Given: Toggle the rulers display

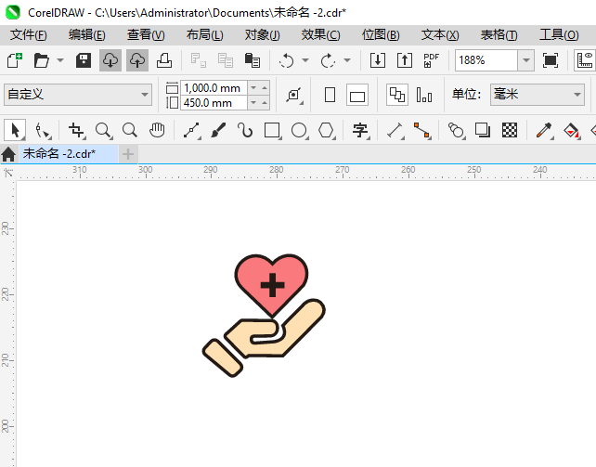Looking at the screenshot, I should [x=585, y=60].
